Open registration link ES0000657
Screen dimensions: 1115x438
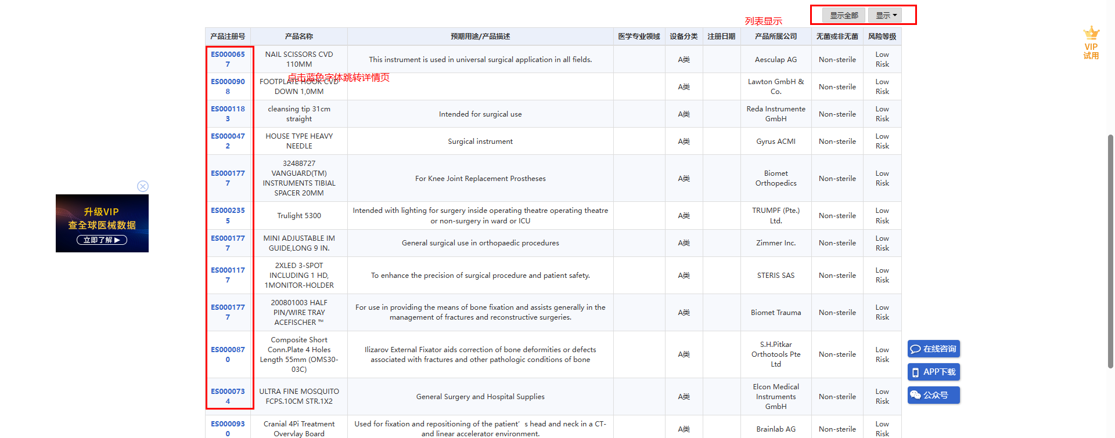(x=228, y=59)
